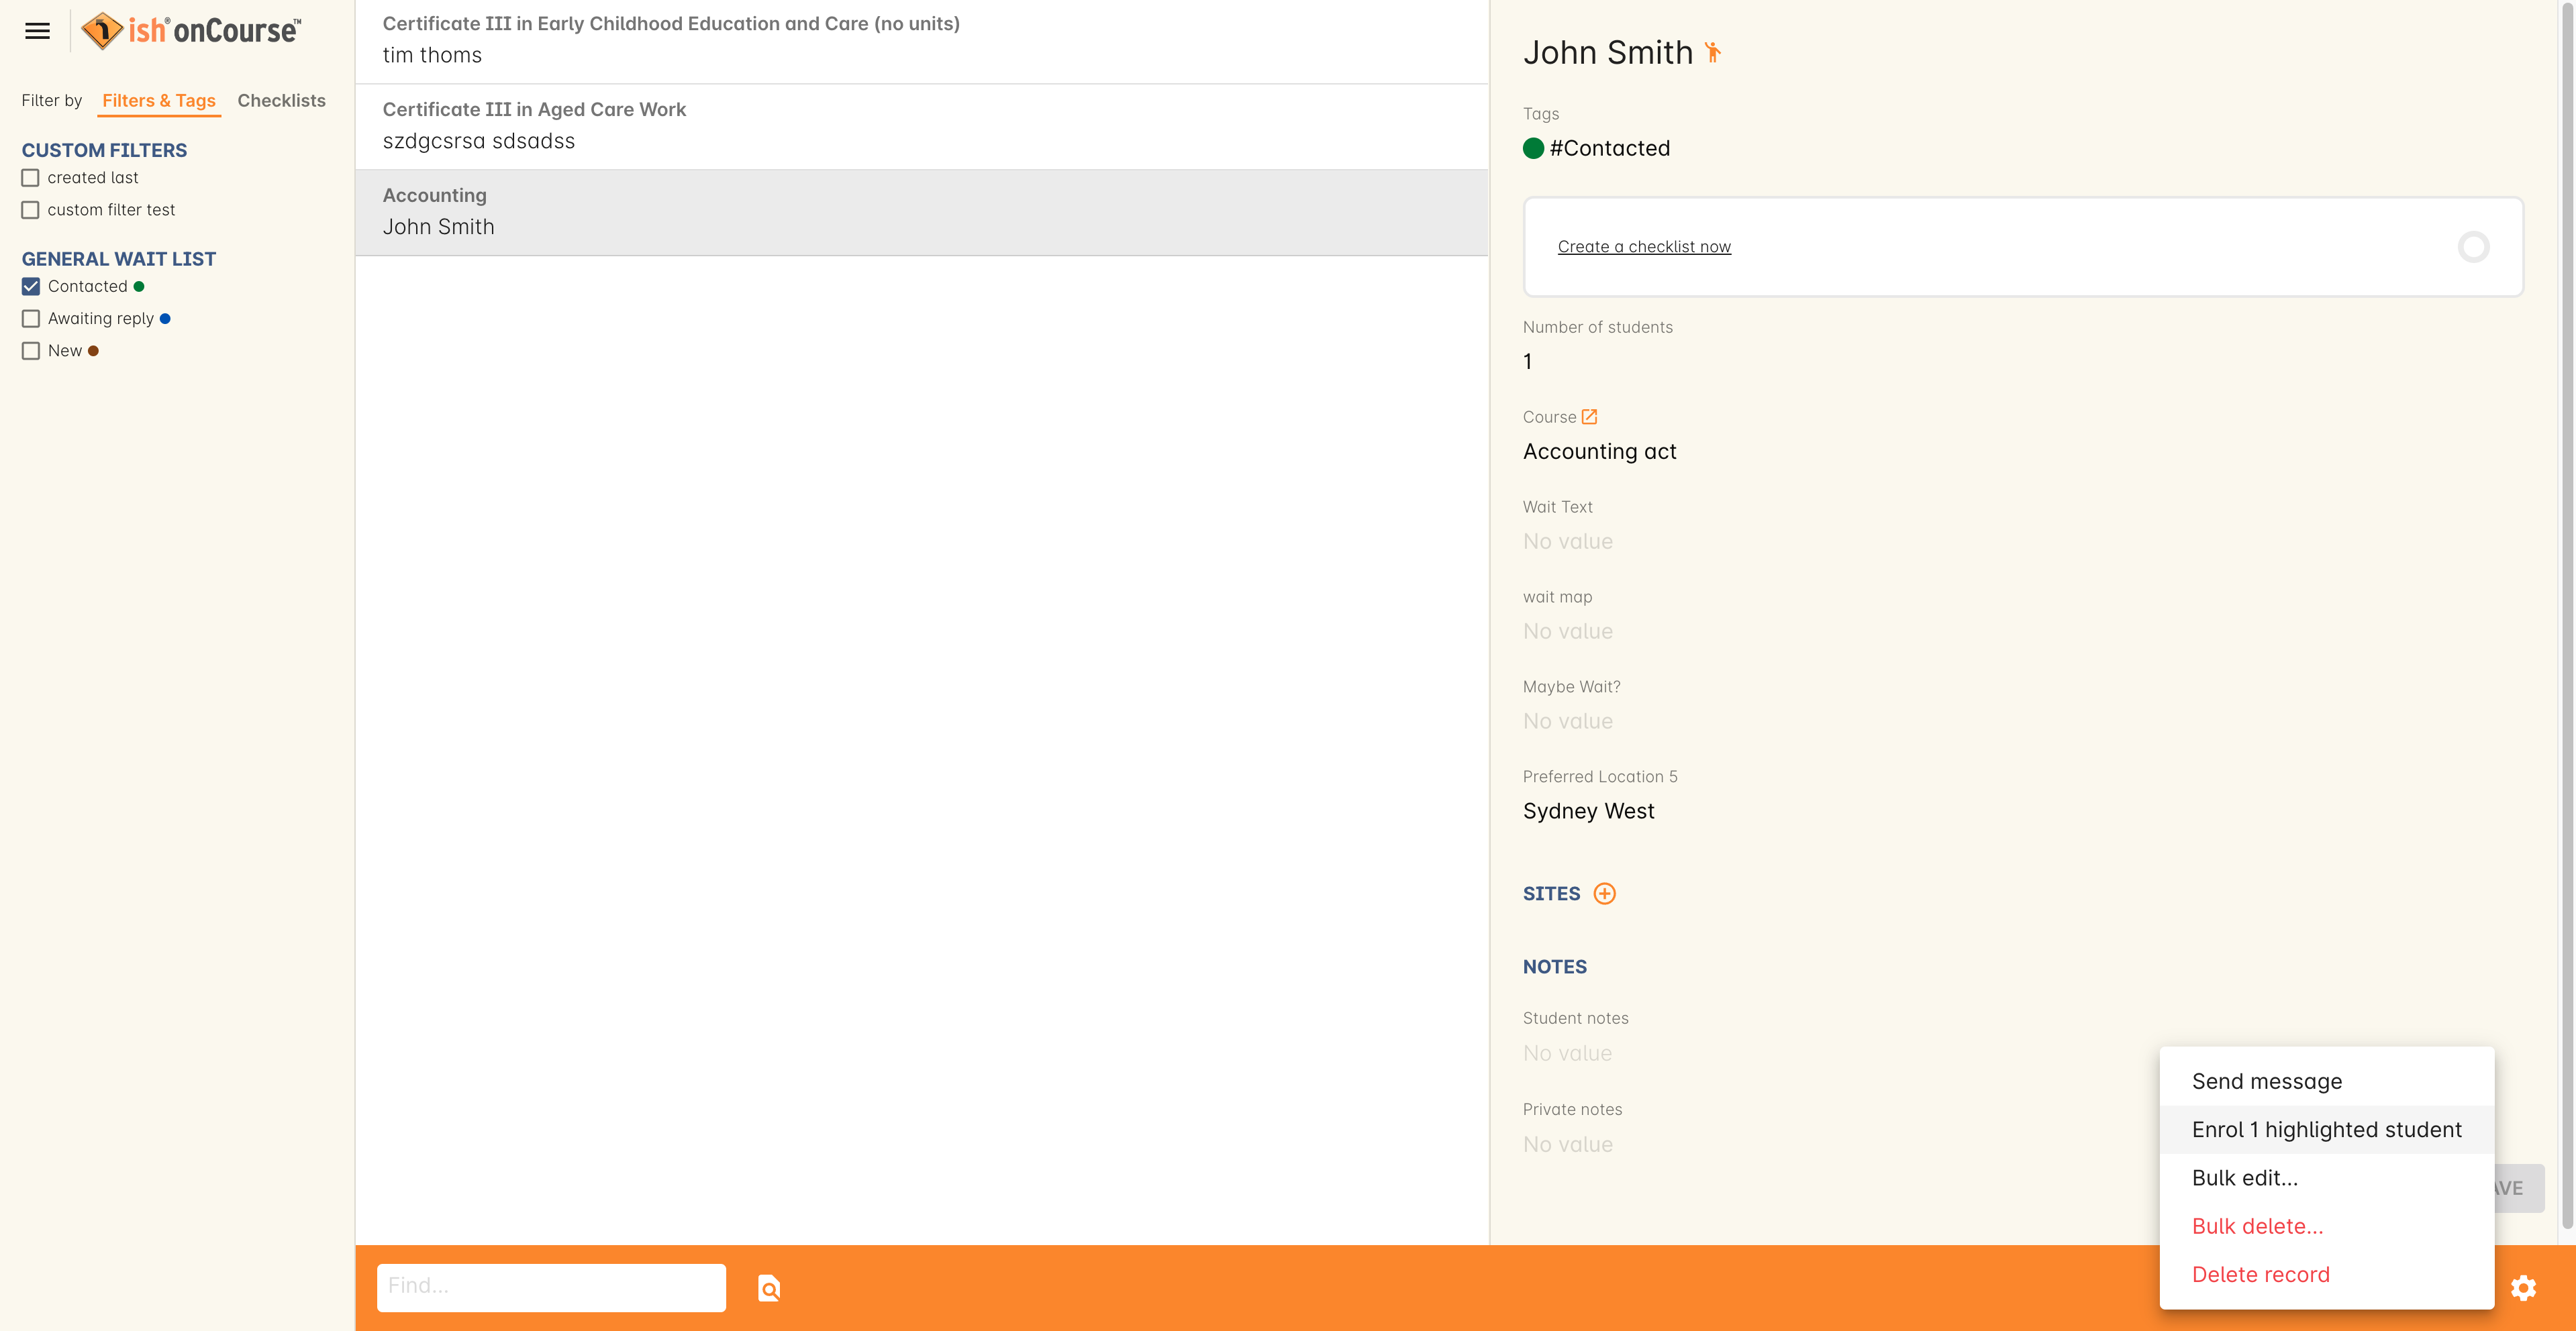Click the Find search input field
This screenshot has width=2576, height=1331.
click(x=550, y=1285)
